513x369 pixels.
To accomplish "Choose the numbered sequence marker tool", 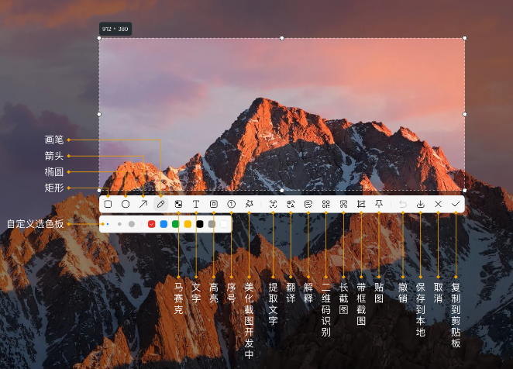I will tap(231, 205).
